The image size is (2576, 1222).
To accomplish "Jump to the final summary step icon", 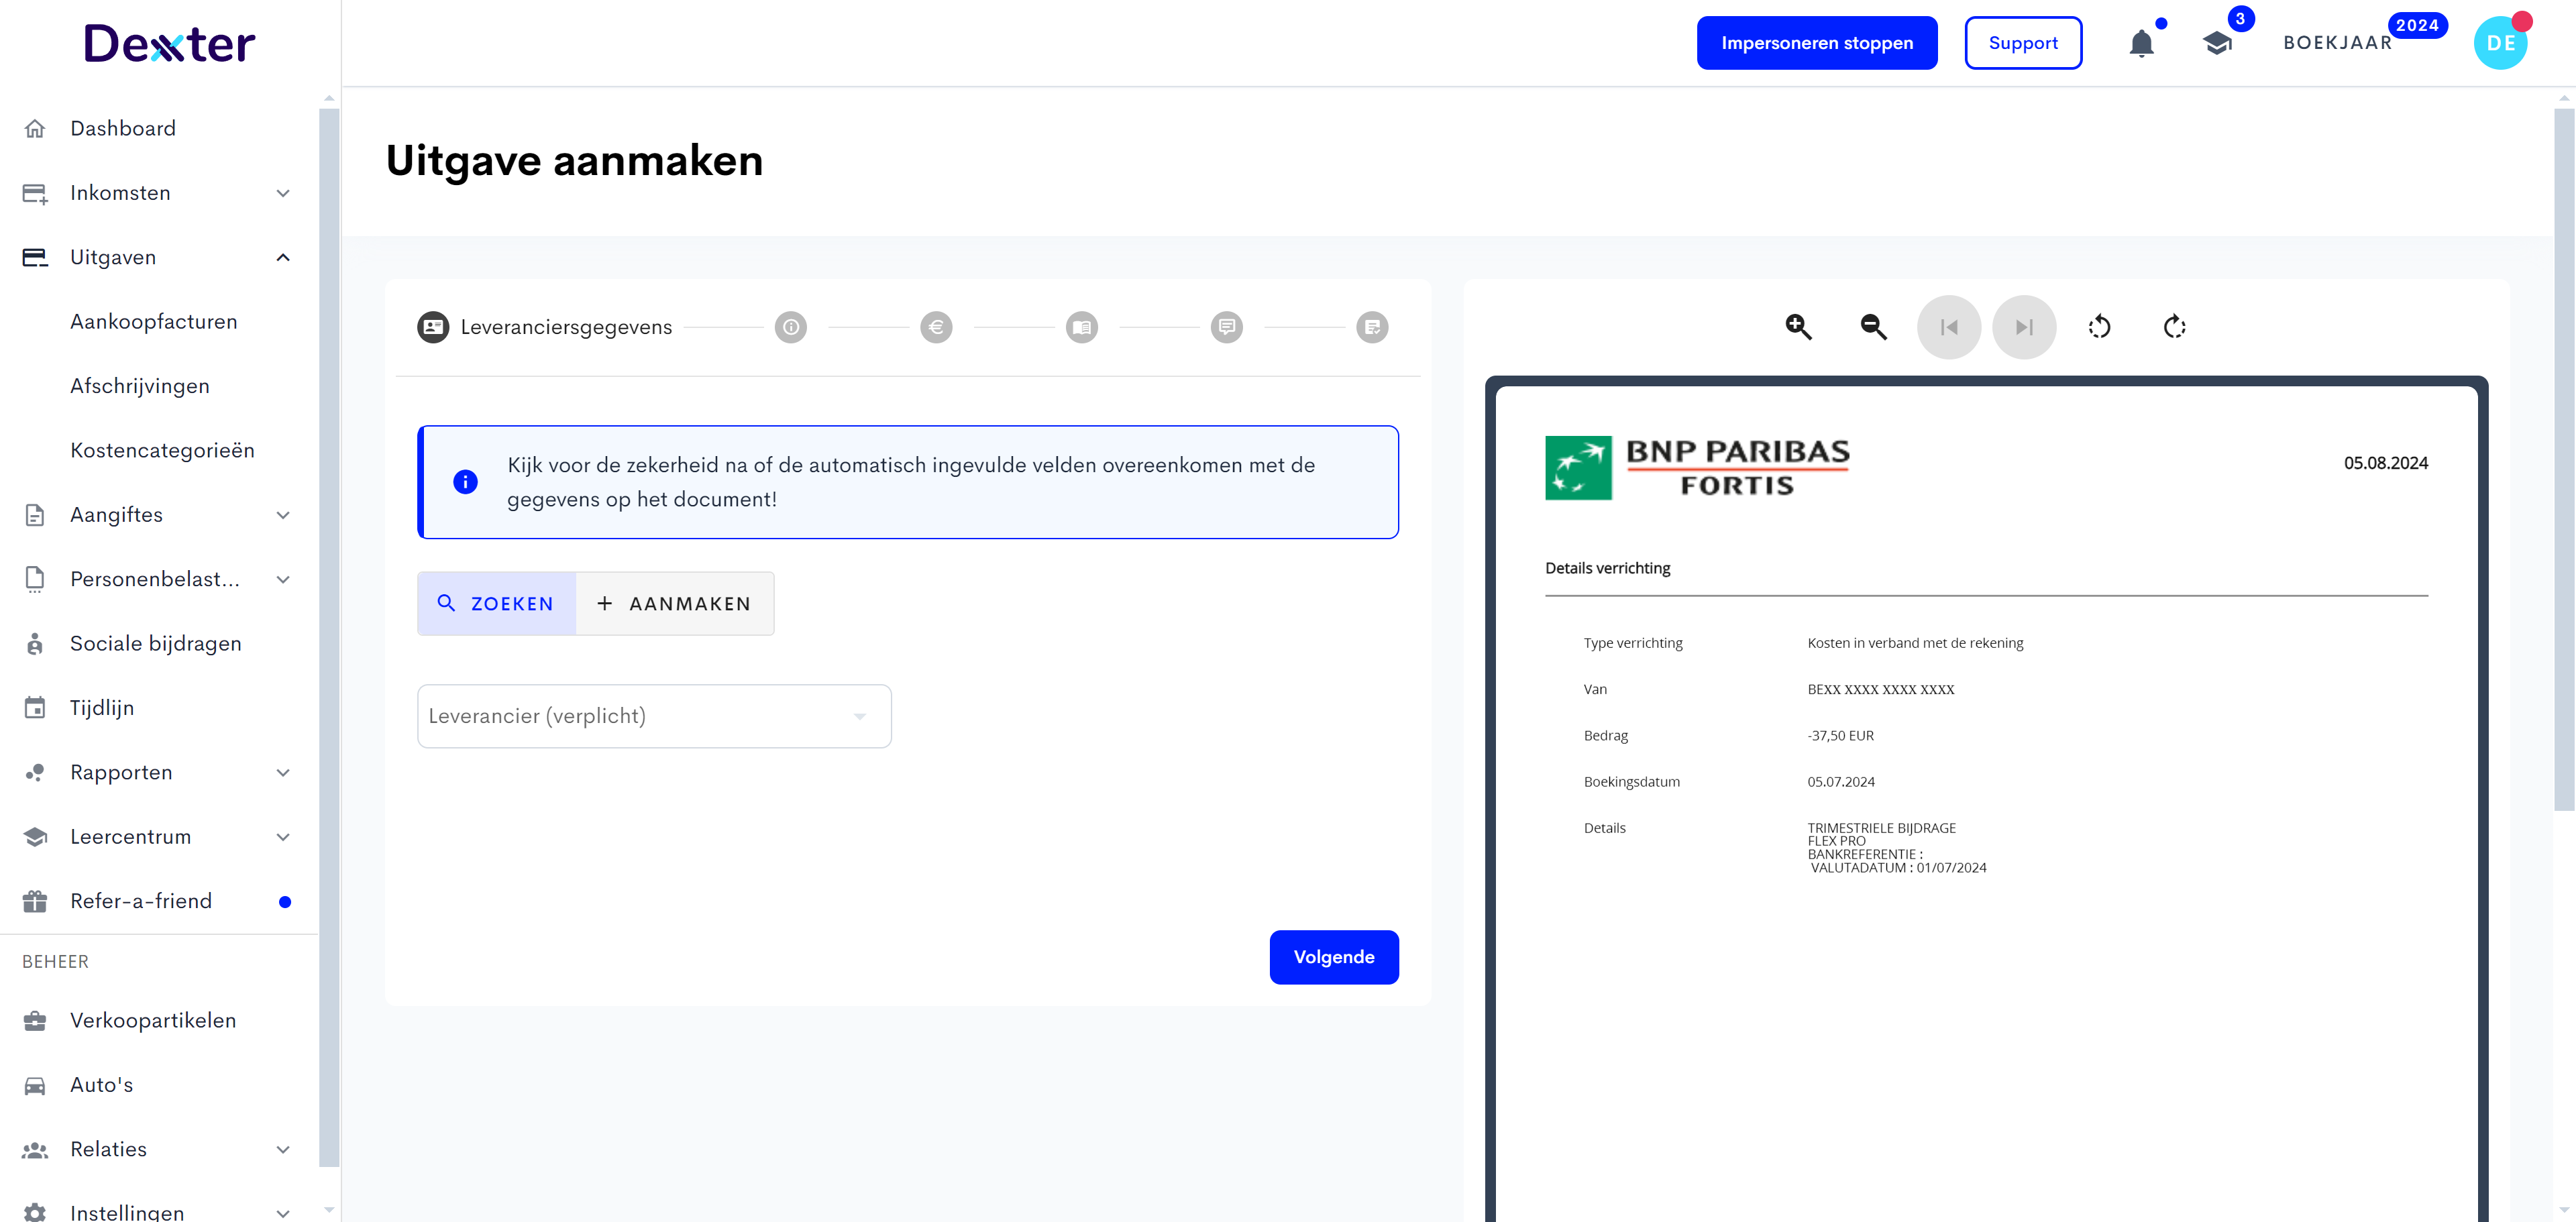I will coord(1372,327).
